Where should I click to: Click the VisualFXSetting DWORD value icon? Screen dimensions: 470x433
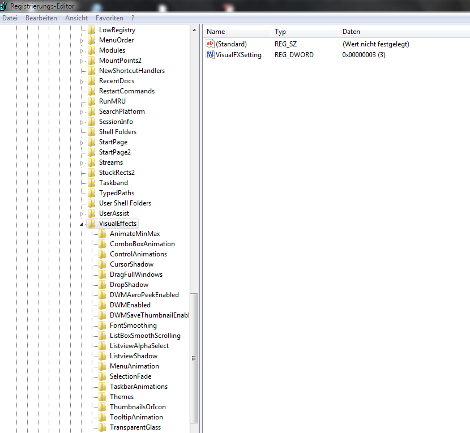(210, 55)
